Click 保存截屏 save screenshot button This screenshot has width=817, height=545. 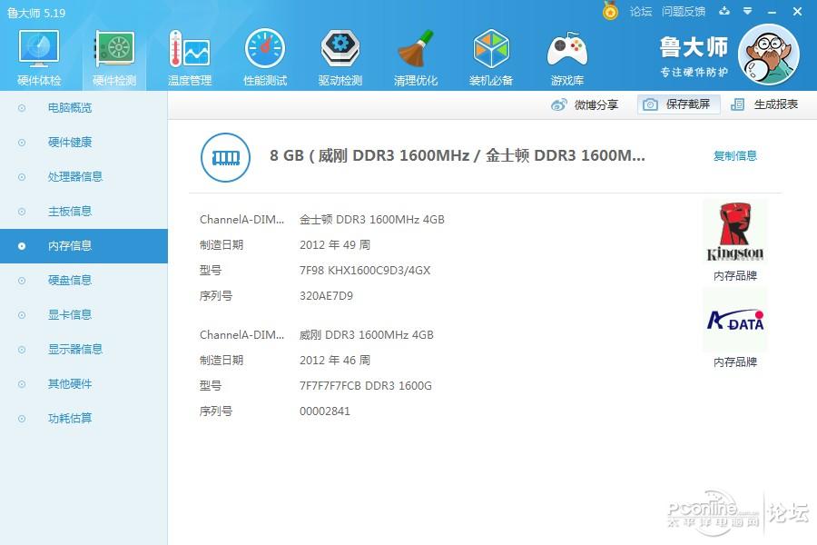tap(678, 104)
